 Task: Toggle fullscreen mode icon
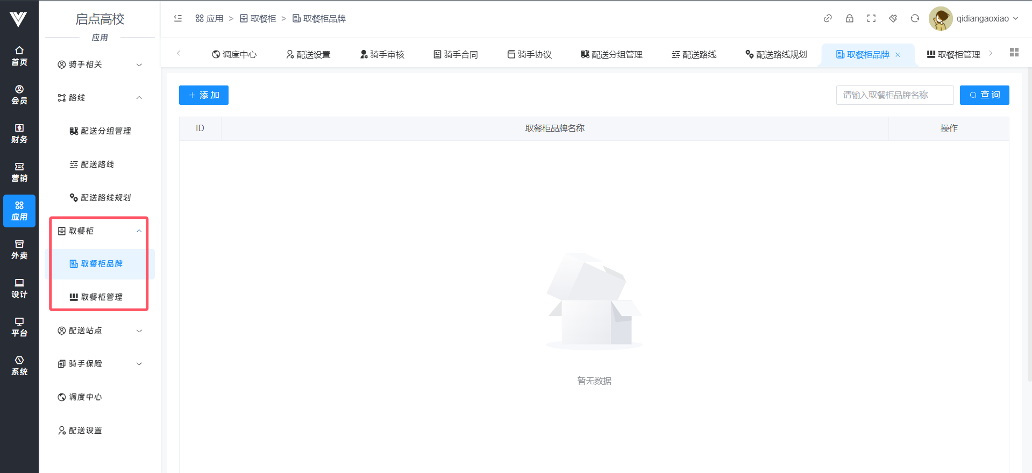(x=871, y=18)
